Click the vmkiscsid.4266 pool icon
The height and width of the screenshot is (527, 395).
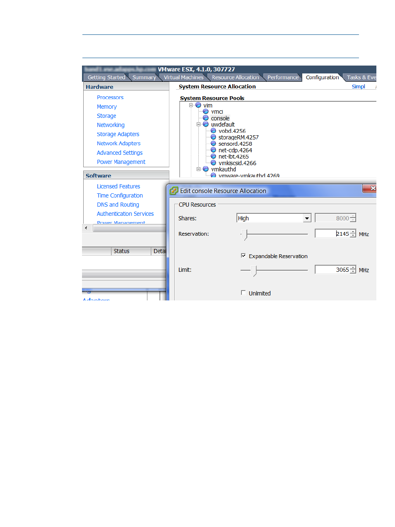point(213,163)
